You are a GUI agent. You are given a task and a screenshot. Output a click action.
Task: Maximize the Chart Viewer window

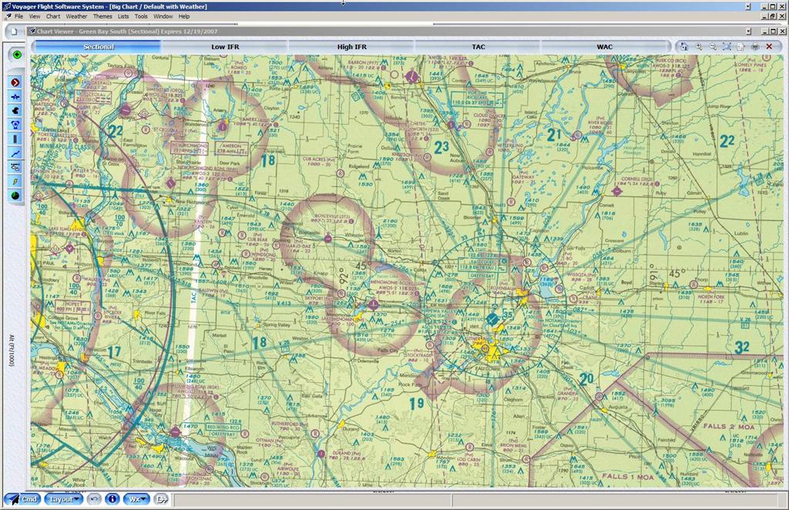pyautogui.click(x=772, y=31)
